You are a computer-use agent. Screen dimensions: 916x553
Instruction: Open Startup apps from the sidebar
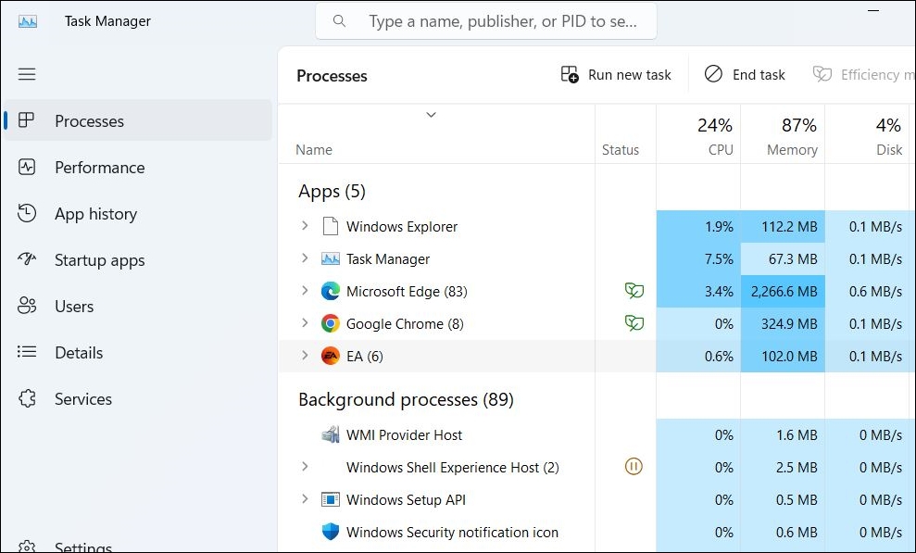[x=29, y=260]
